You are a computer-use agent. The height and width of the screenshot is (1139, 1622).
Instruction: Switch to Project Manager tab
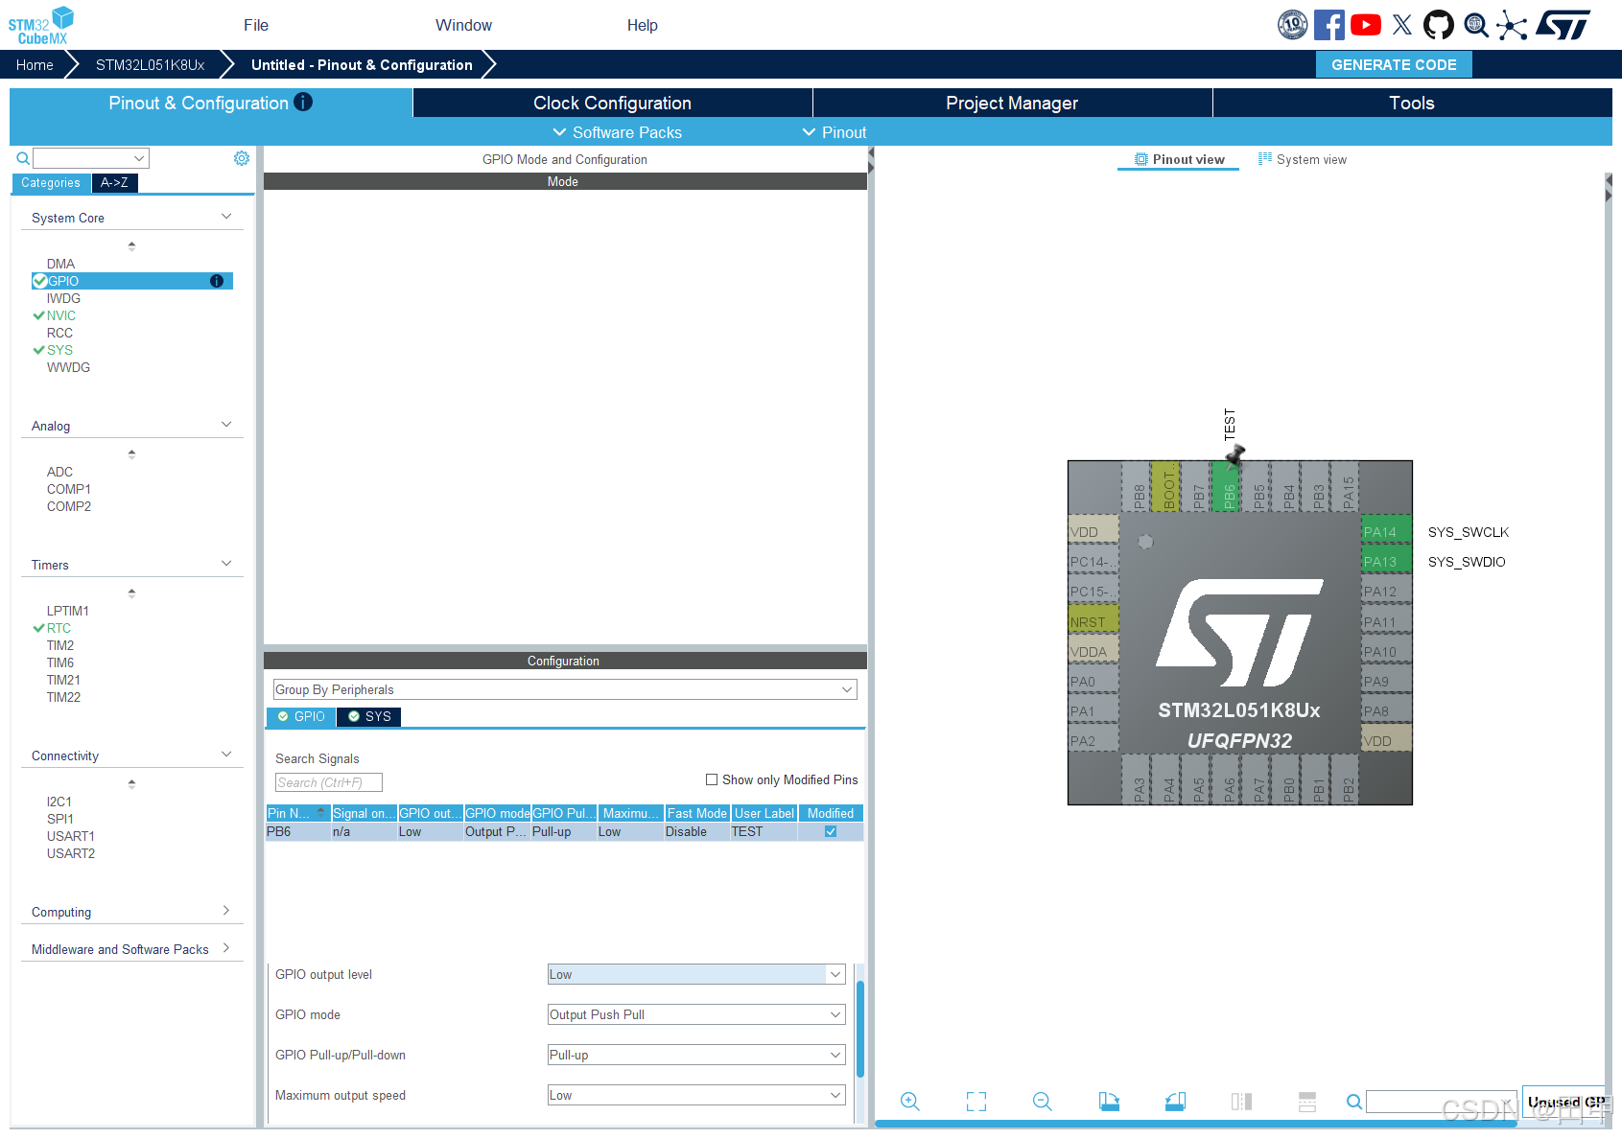click(x=1012, y=103)
